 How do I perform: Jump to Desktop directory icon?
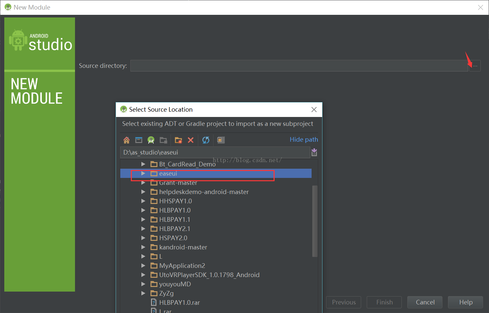click(139, 140)
